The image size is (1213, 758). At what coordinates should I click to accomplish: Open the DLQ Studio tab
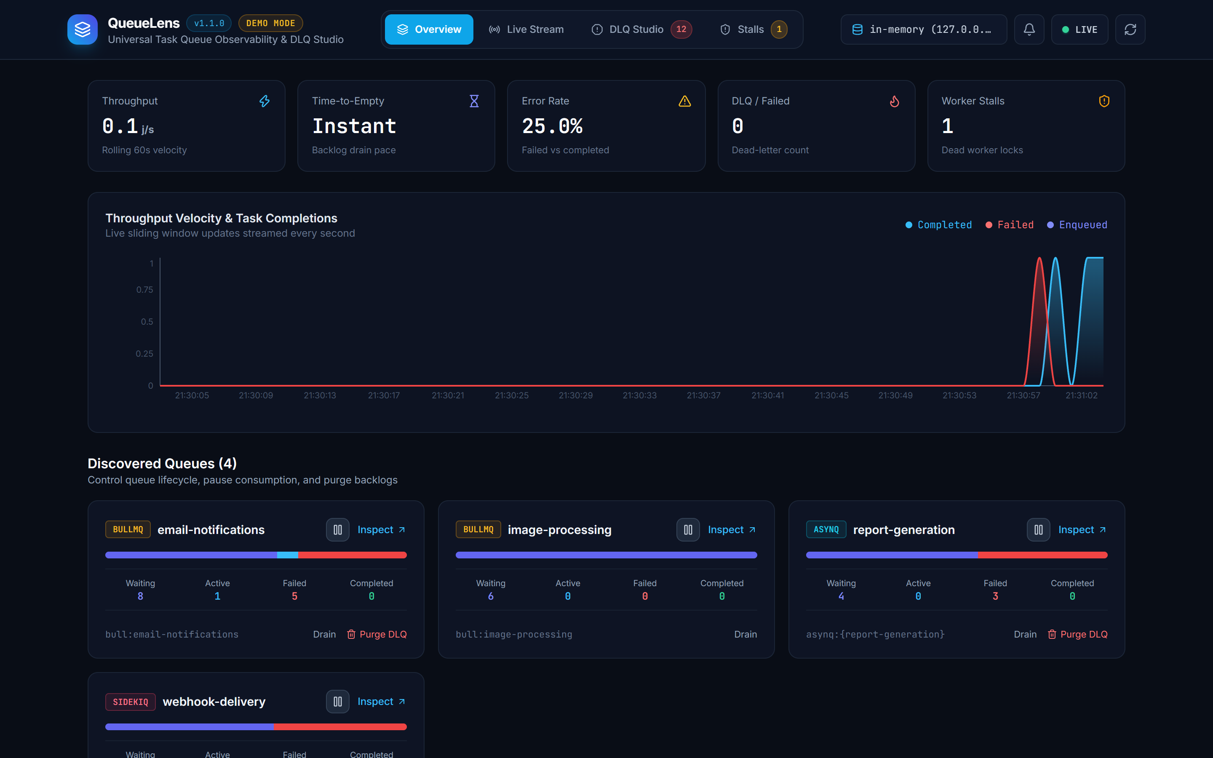point(642,29)
